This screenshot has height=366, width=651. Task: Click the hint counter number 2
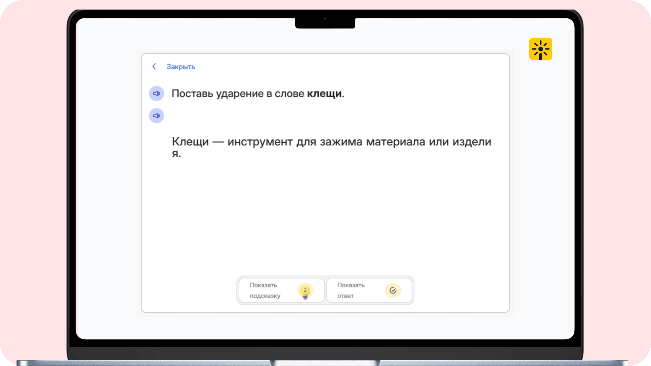(305, 289)
